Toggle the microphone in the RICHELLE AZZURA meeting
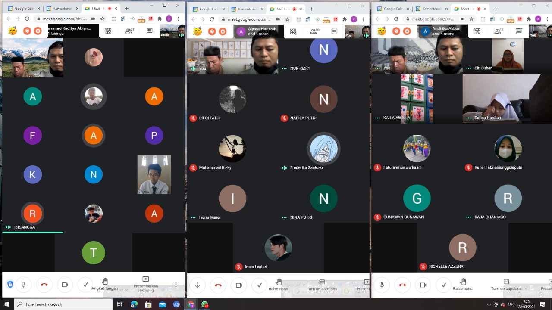 pos(382,285)
